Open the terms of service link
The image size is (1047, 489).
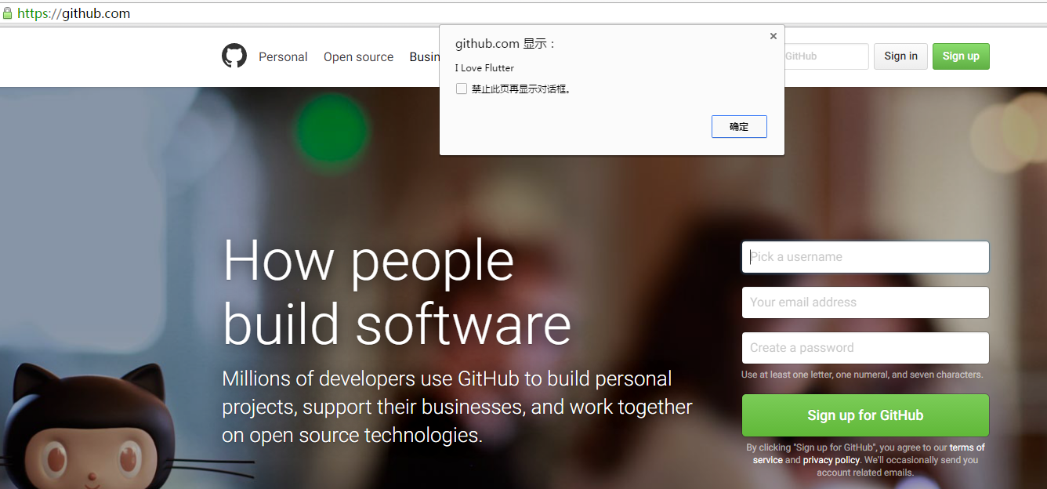coord(967,448)
